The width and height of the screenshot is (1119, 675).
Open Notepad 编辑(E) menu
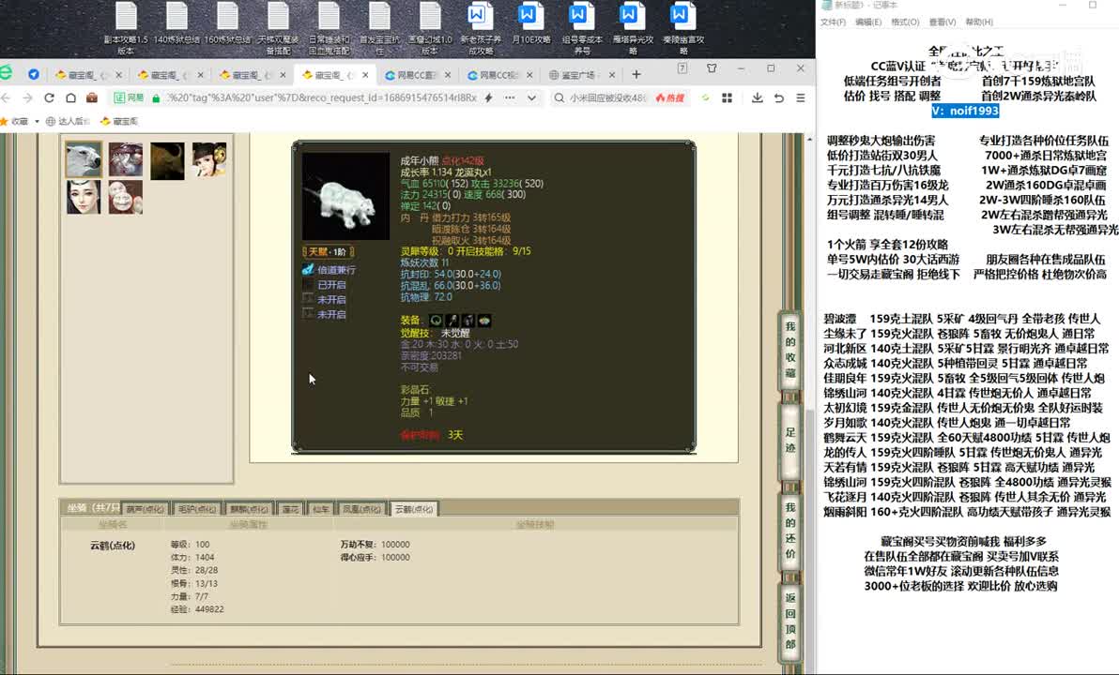(867, 22)
